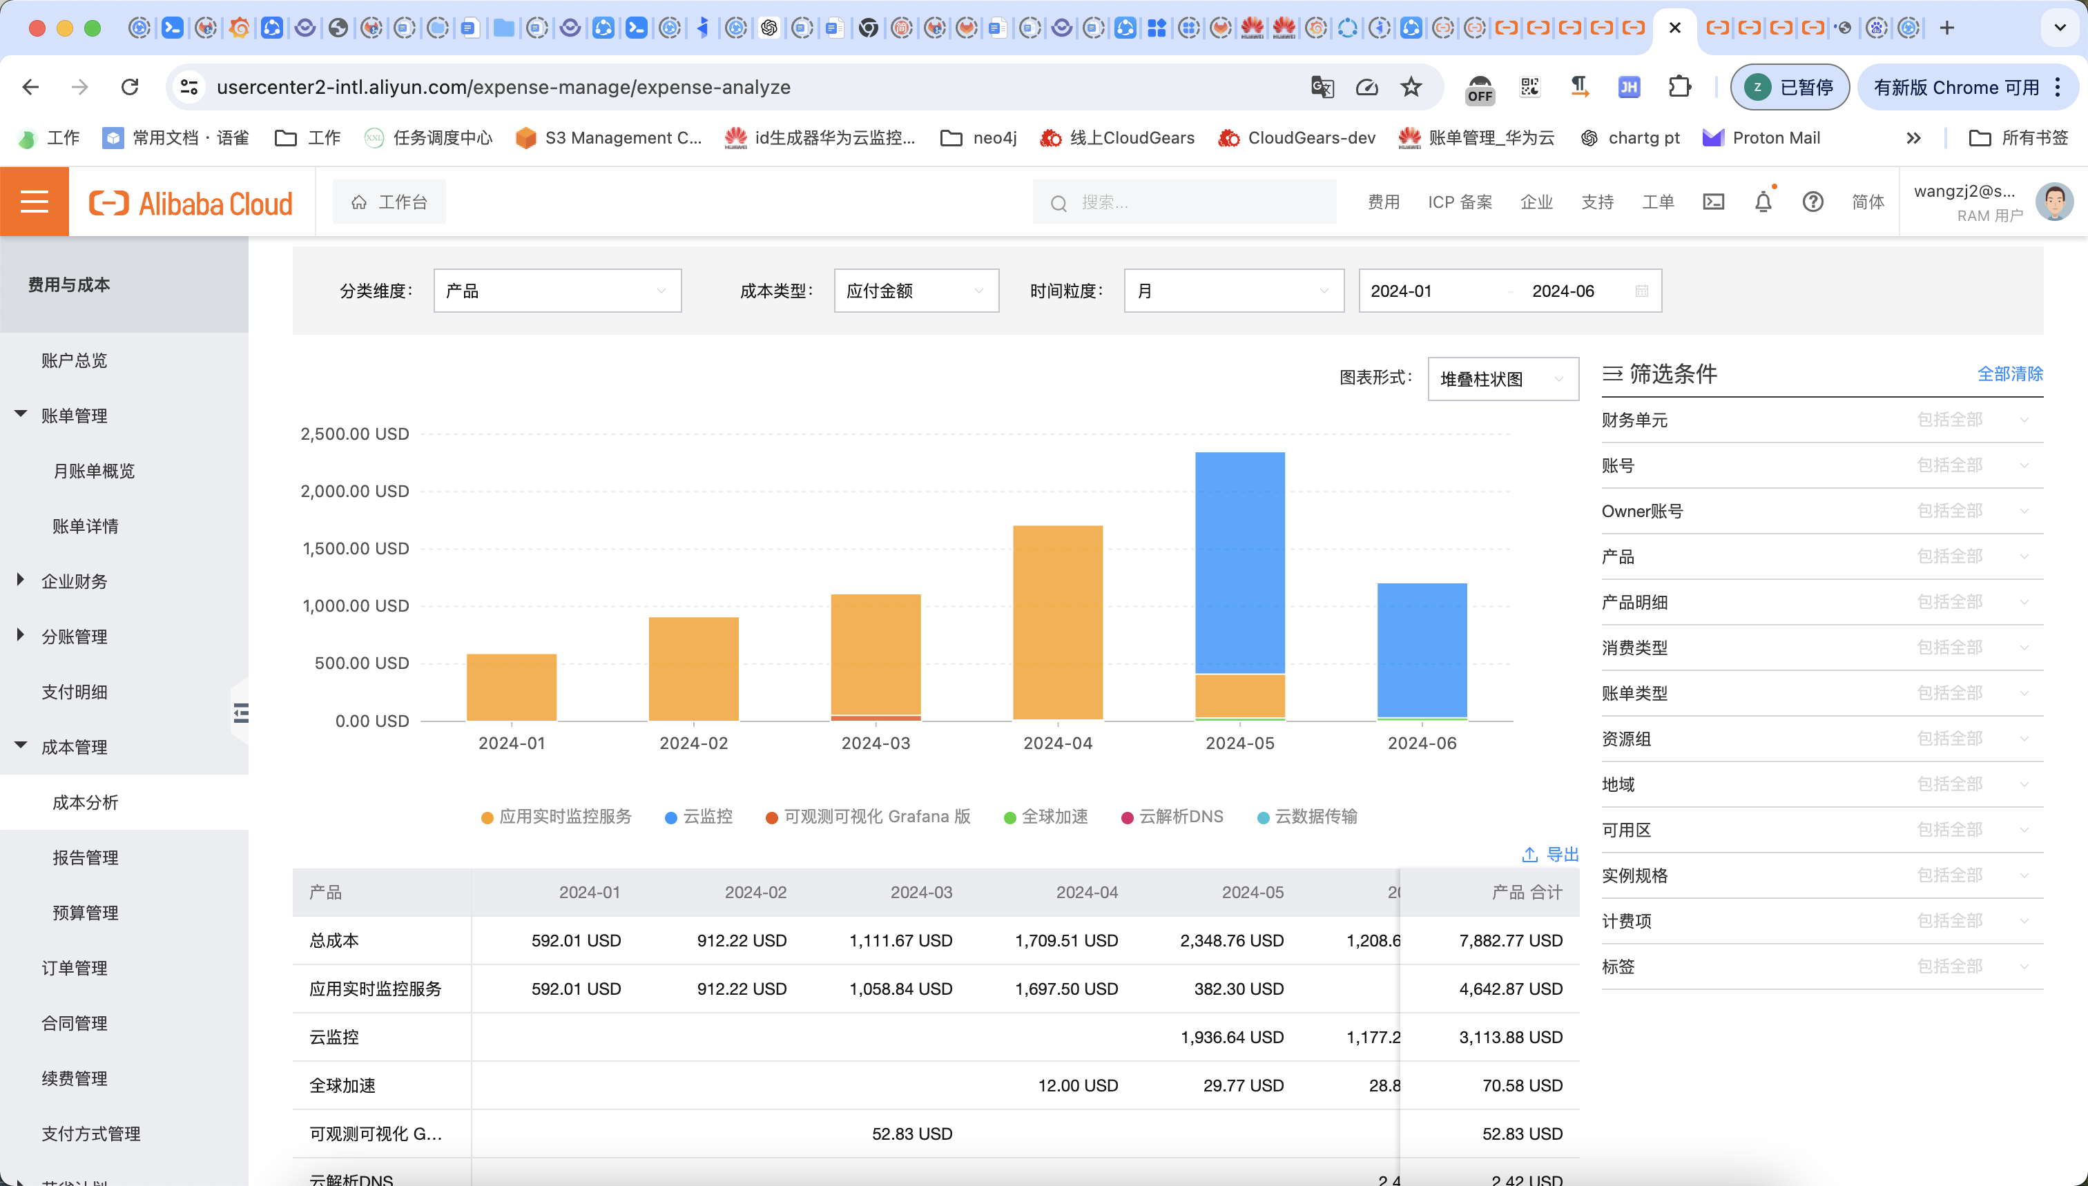Screen dimensions: 2088x1186
Task: Click the blue bar for 2024-06
Action: coord(1422,650)
